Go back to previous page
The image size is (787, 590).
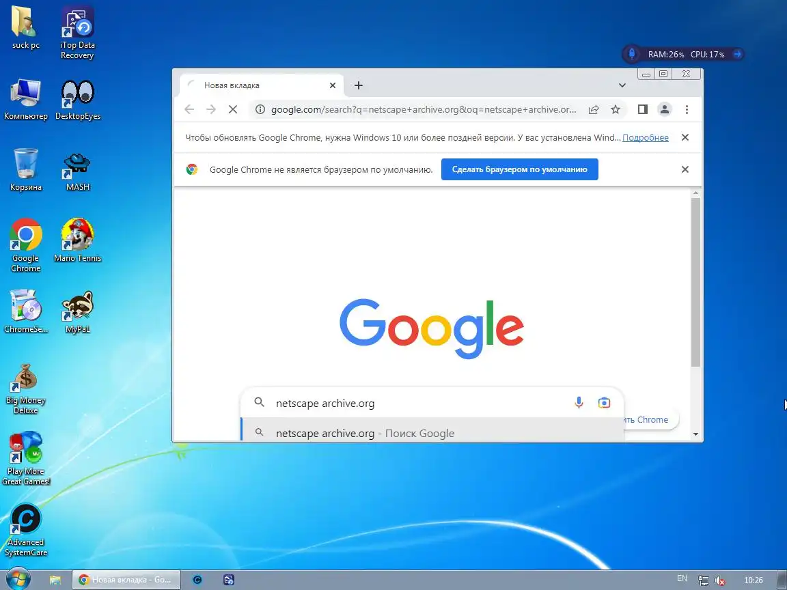tap(189, 109)
